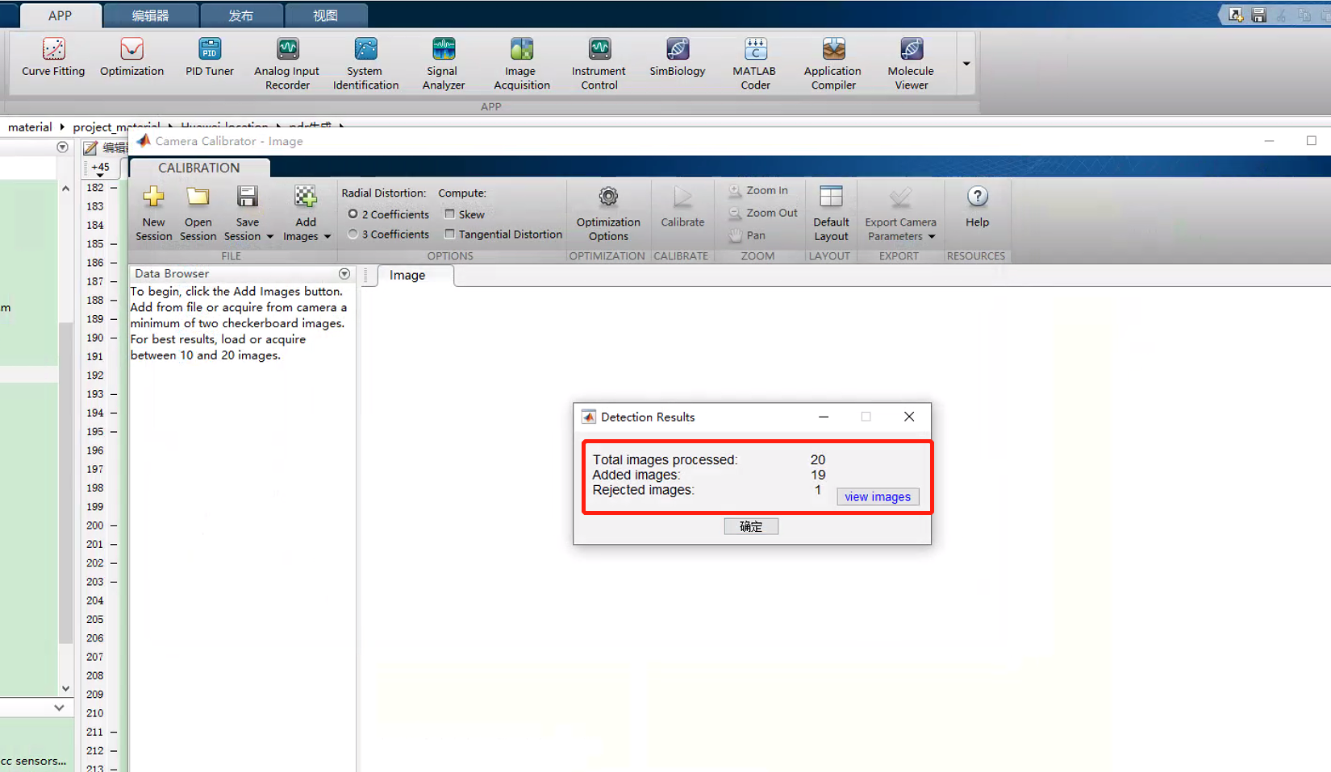Switch to the 发布 ribbon tab
Screen dimensions: 1331x772
click(240, 15)
